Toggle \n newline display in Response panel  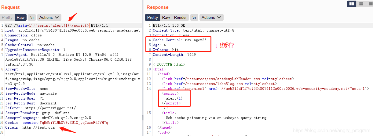coord(194,18)
